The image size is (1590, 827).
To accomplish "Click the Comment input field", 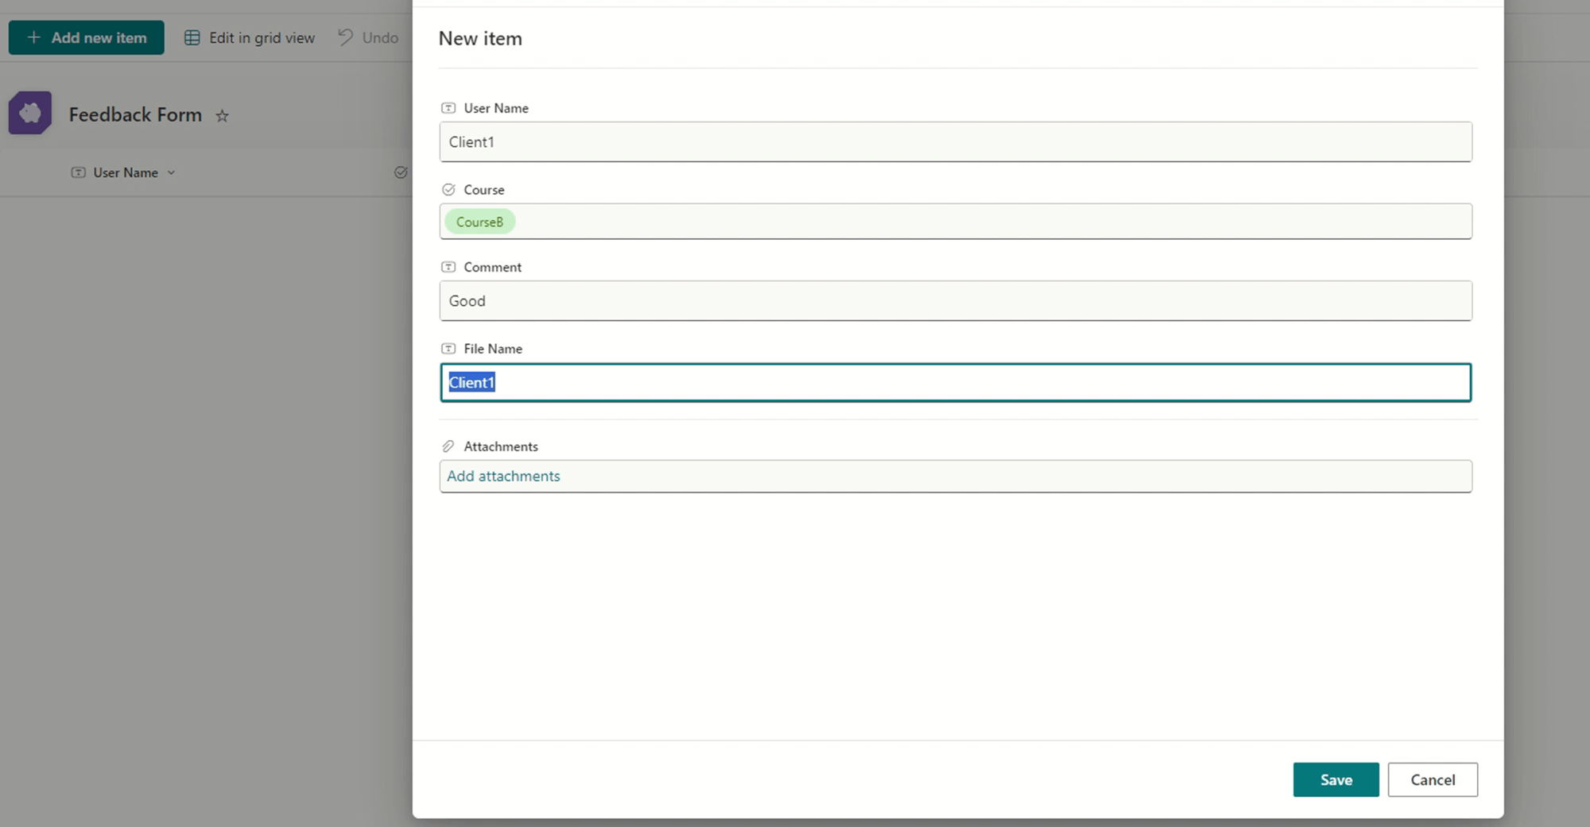I will [956, 301].
